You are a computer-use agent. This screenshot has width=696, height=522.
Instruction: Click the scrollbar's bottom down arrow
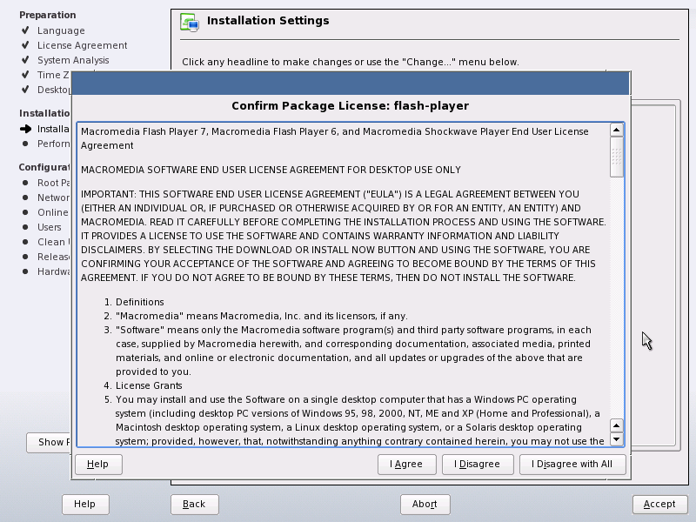(616, 439)
